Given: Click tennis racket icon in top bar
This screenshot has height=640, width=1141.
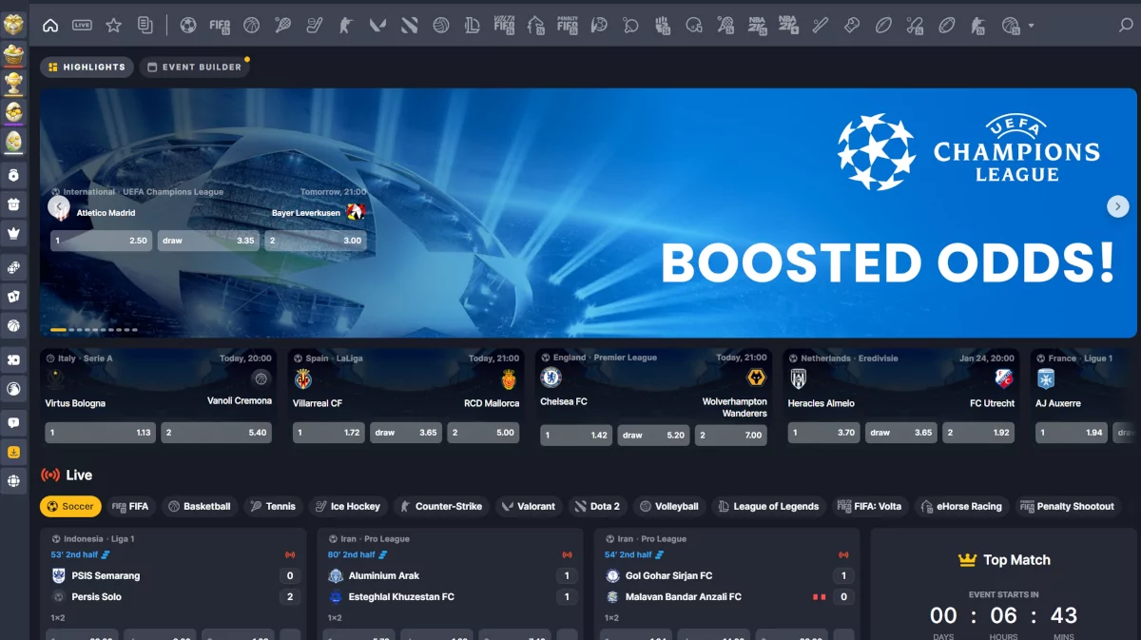Looking at the screenshot, I should (282, 26).
